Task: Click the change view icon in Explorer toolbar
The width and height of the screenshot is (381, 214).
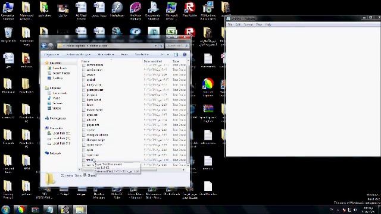Action: coord(163,55)
